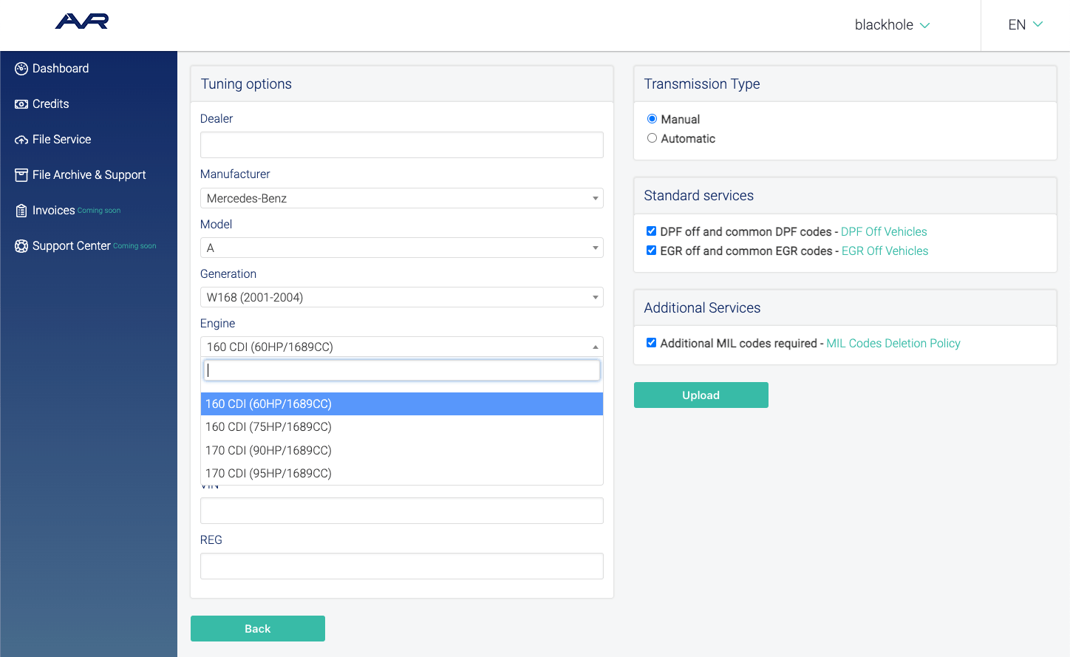Select Automatic transmission radio button
Screen dimensions: 1070x657
pos(652,138)
